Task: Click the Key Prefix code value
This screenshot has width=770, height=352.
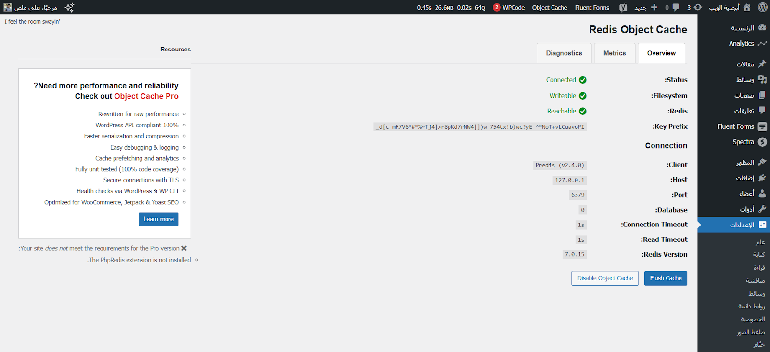Action: pyautogui.click(x=480, y=127)
